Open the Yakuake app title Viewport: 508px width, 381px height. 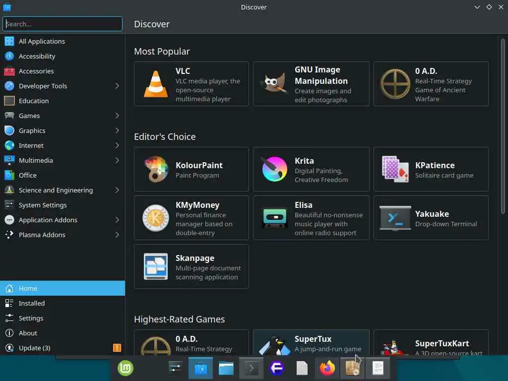432,214
